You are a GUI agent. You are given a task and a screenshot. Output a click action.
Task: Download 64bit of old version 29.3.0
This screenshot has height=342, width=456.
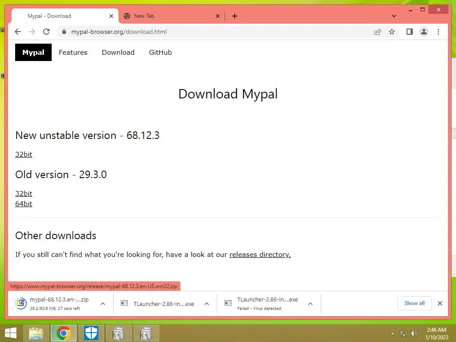click(24, 204)
